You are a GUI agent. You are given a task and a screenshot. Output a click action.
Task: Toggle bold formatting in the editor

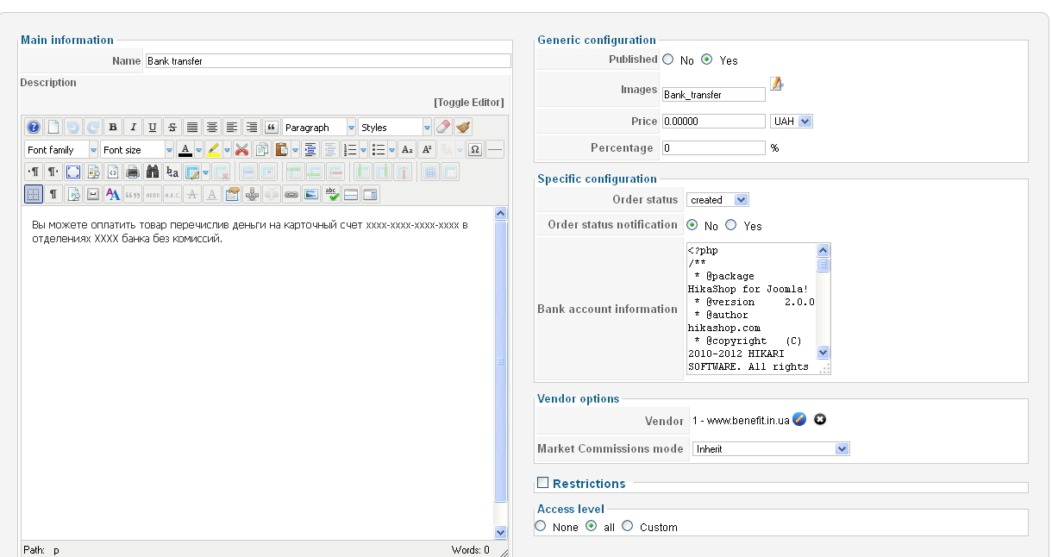click(113, 128)
